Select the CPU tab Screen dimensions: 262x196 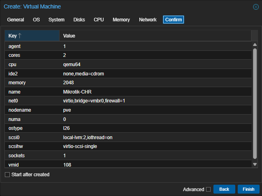[99, 20]
